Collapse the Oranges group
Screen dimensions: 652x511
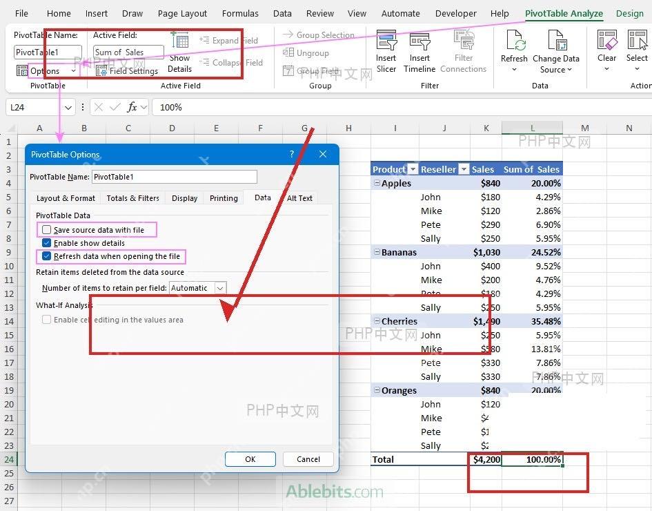377,390
